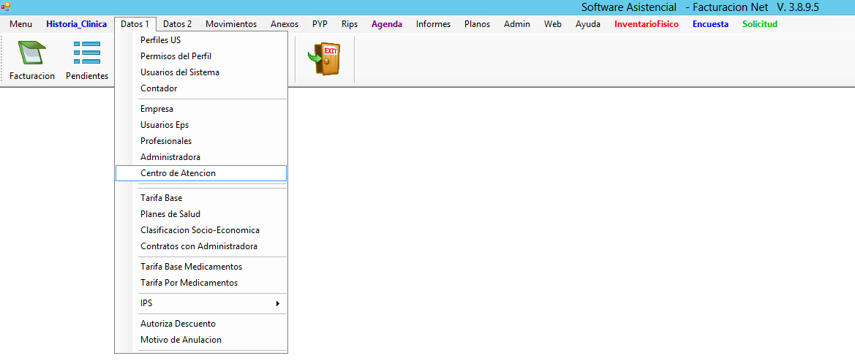
Task: Click the green Solicitud menu
Action: coord(759,24)
